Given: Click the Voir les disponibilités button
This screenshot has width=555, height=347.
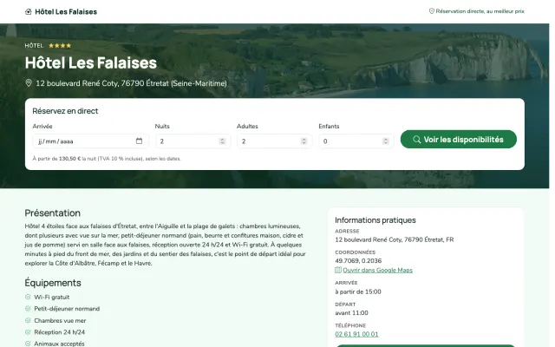Looking at the screenshot, I should pyautogui.click(x=459, y=139).
